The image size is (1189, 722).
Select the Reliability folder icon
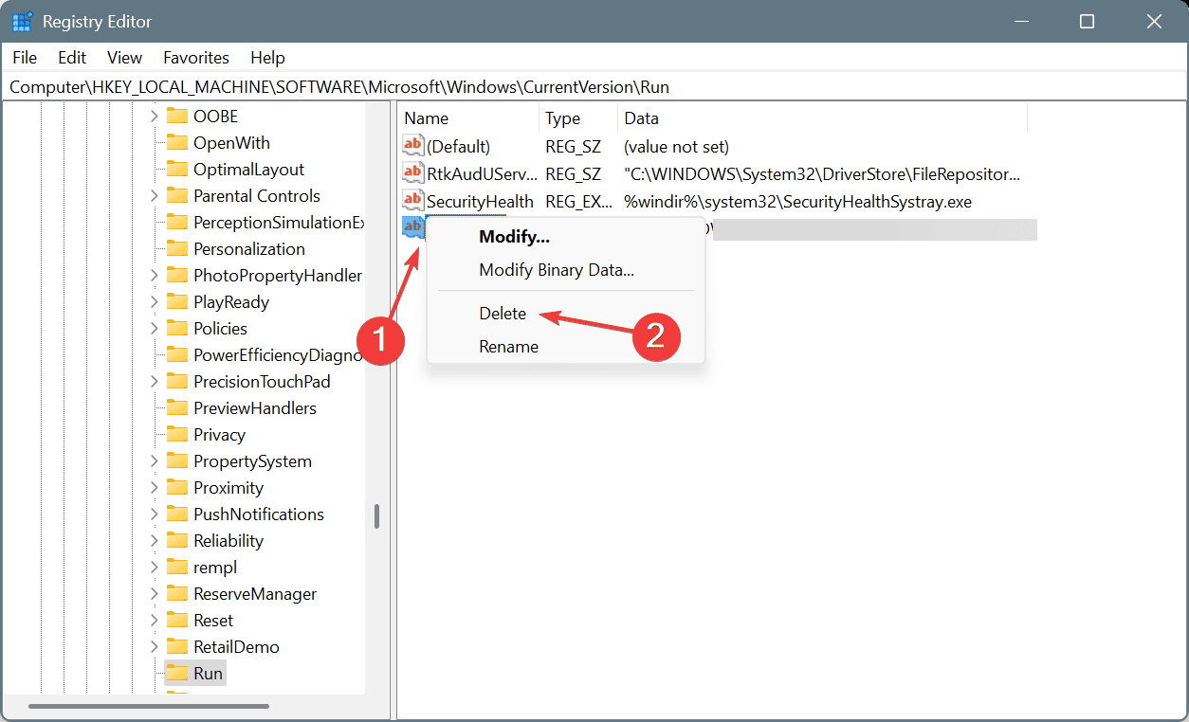click(176, 541)
